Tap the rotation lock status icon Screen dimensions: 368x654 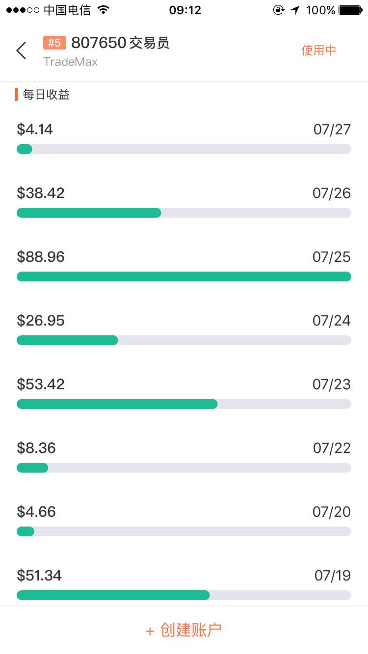point(278,10)
